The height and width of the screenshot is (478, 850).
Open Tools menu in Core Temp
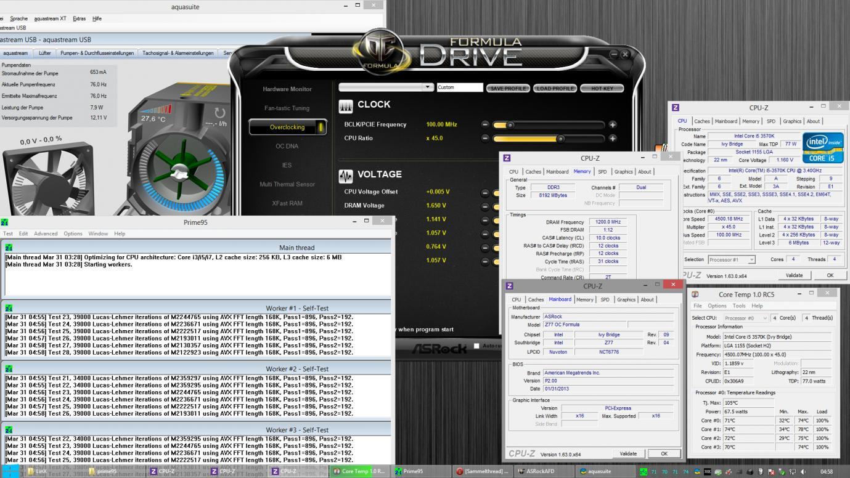(739, 306)
